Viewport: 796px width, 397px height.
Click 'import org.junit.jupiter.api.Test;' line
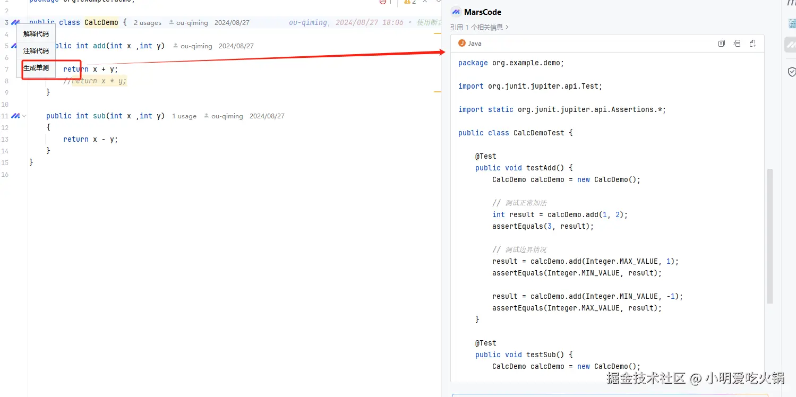tap(530, 86)
